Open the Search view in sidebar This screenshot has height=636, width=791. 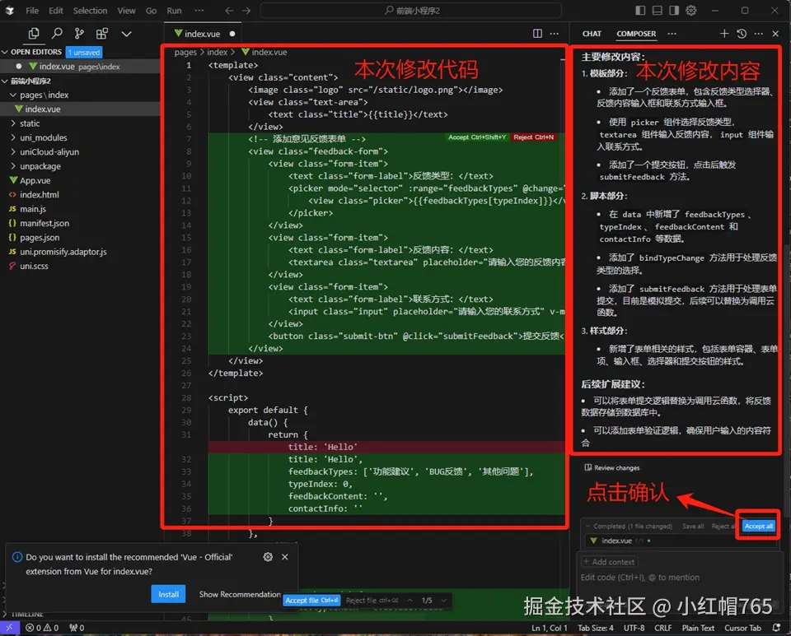[x=57, y=34]
